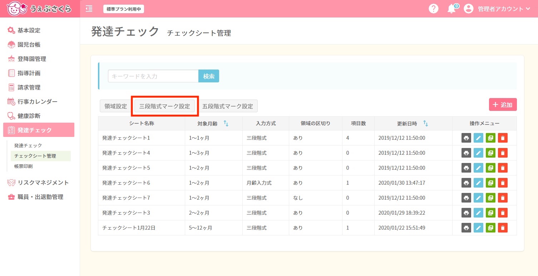This screenshot has height=276, width=538.
Task: Print 発達チェックシート7 with printer icon
Action: coord(466,198)
